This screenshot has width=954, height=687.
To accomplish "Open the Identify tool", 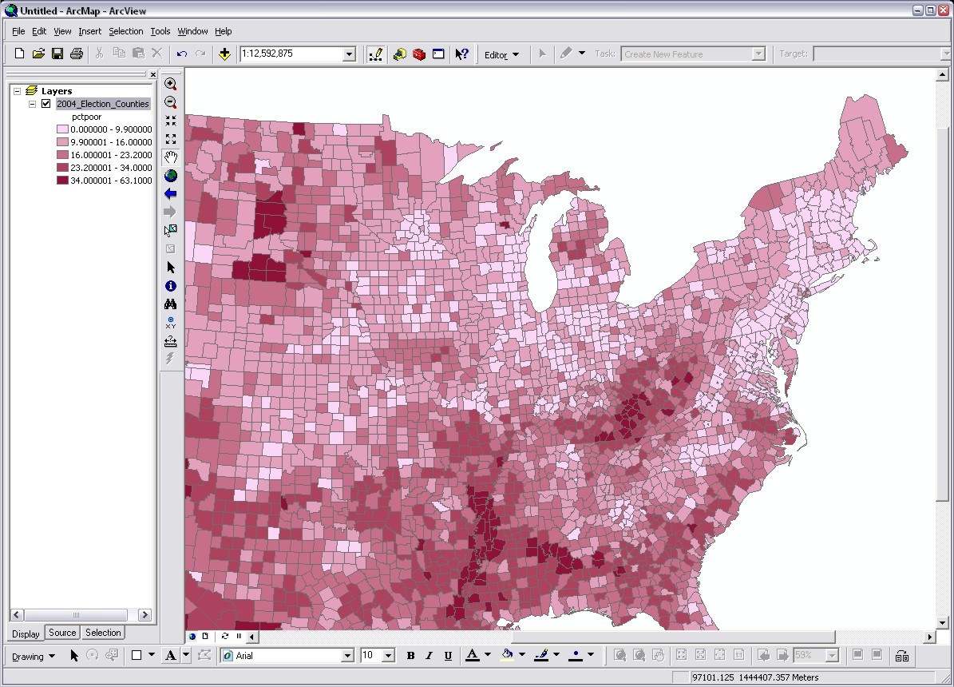I will click(x=171, y=285).
